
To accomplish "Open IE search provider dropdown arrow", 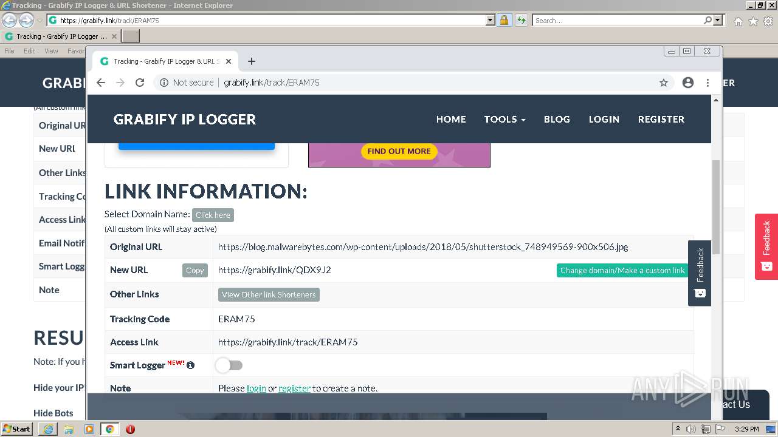I will click(718, 20).
